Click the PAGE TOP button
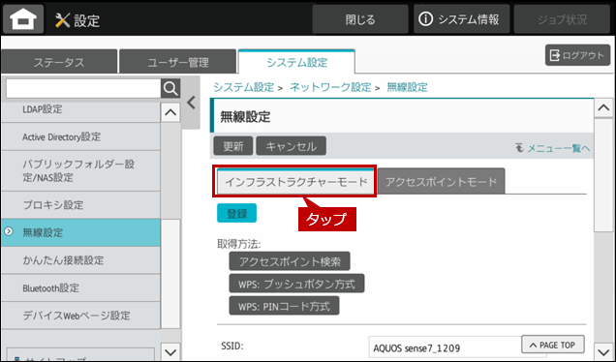Screen dimensions: 616x362 point(553,345)
